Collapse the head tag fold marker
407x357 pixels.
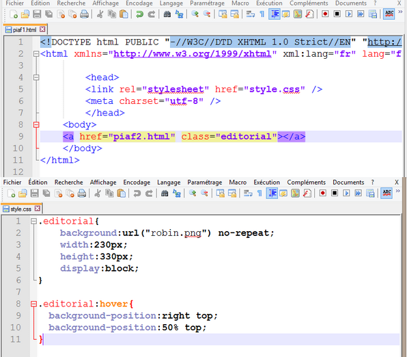36,77
